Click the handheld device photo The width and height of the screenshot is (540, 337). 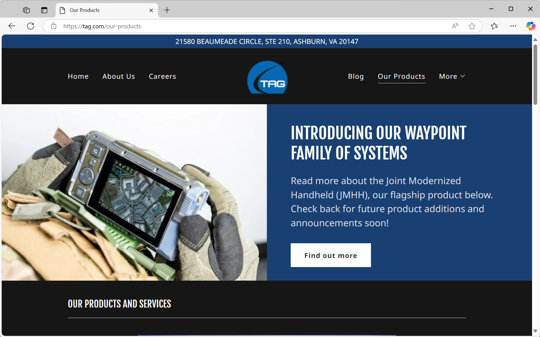[x=134, y=192]
